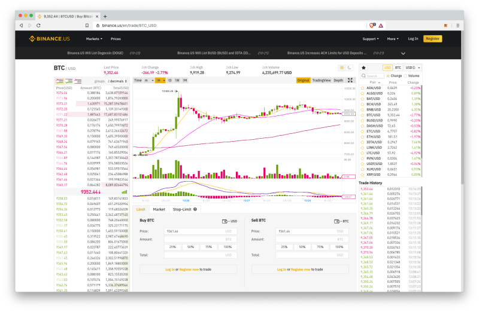Switch chart to TradingView view
The image size is (479, 312).
click(x=322, y=80)
